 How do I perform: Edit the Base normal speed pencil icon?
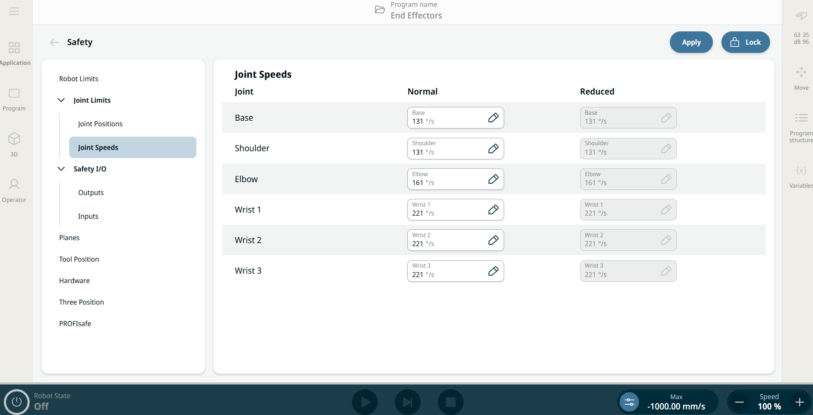click(x=493, y=118)
